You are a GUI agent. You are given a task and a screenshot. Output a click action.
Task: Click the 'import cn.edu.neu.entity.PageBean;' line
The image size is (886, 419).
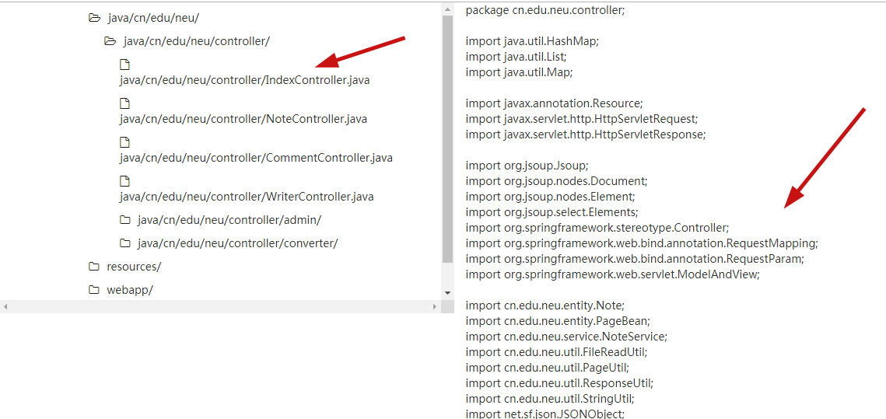tap(559, 321)
